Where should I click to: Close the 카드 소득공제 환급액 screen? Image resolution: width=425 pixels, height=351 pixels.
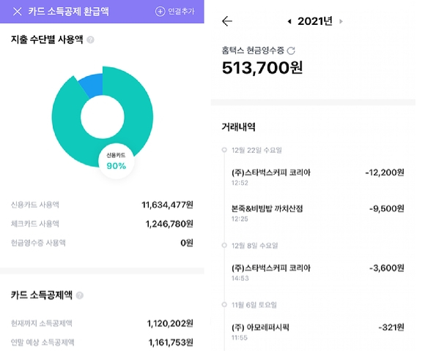click(x=18, y=12)
